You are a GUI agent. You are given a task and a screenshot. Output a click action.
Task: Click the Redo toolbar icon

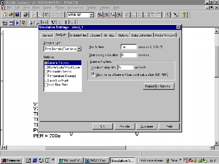[62, 15]
